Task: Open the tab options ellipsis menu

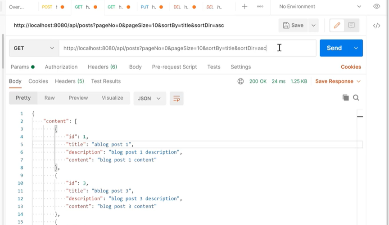Action: [260, 7]
